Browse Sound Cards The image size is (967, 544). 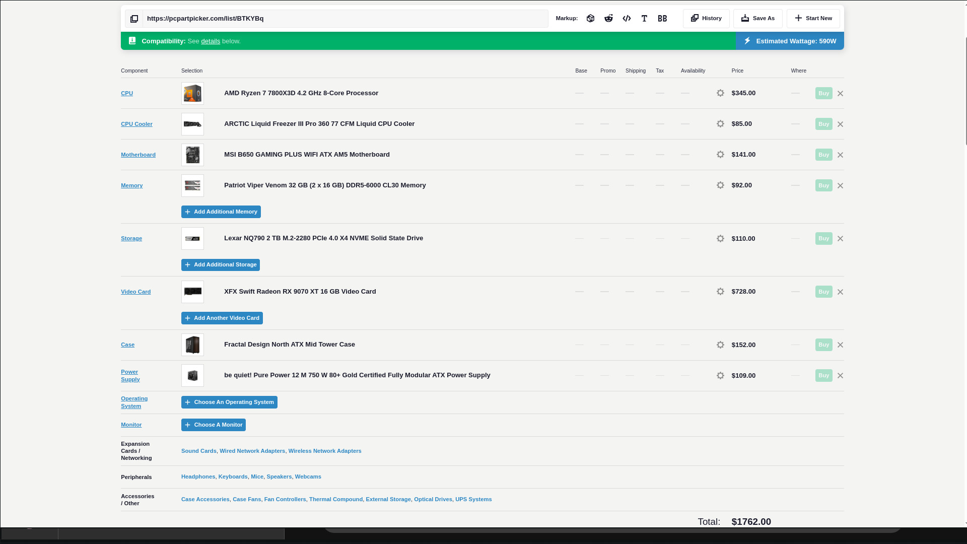[x=199, y=451]
